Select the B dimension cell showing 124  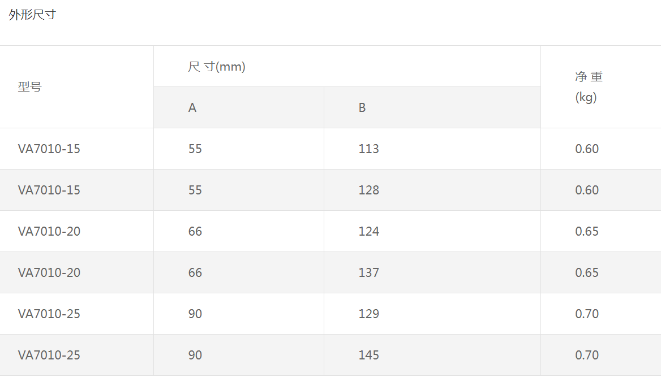369,231
